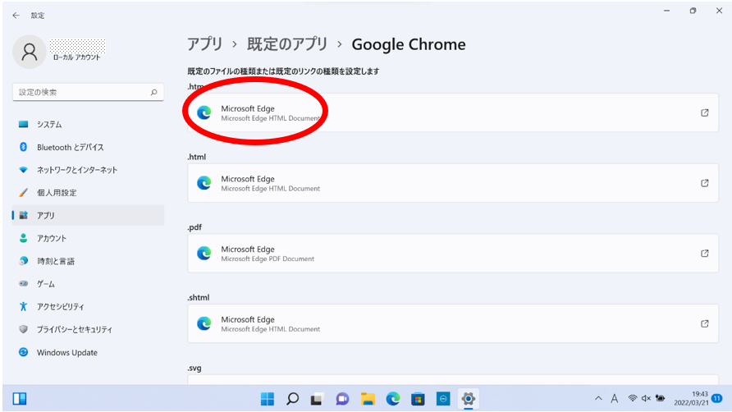Open the Windows Start menu
Screen dimensions: 732x412
click(268, 399)
